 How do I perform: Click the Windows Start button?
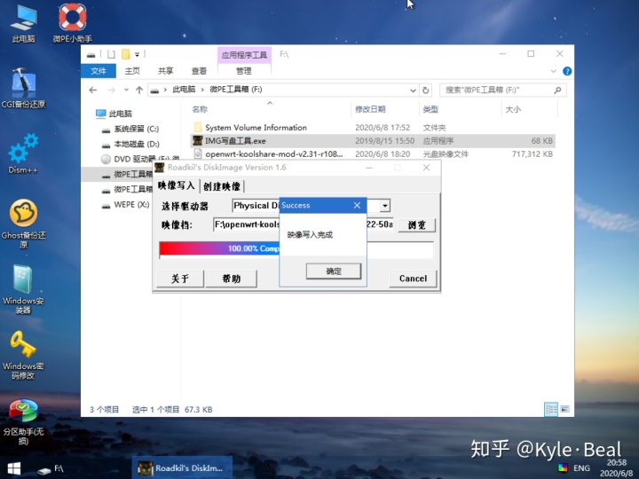(x=14, y=468)
